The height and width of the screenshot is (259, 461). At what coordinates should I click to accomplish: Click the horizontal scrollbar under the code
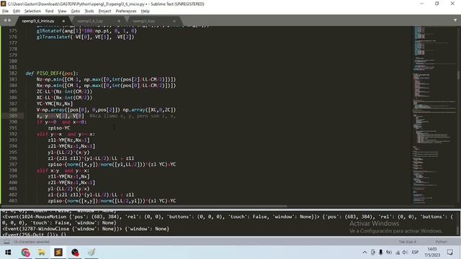pos(144,206)
